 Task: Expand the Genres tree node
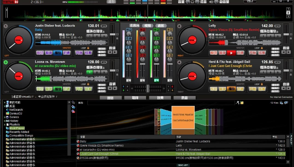point(5,117)
